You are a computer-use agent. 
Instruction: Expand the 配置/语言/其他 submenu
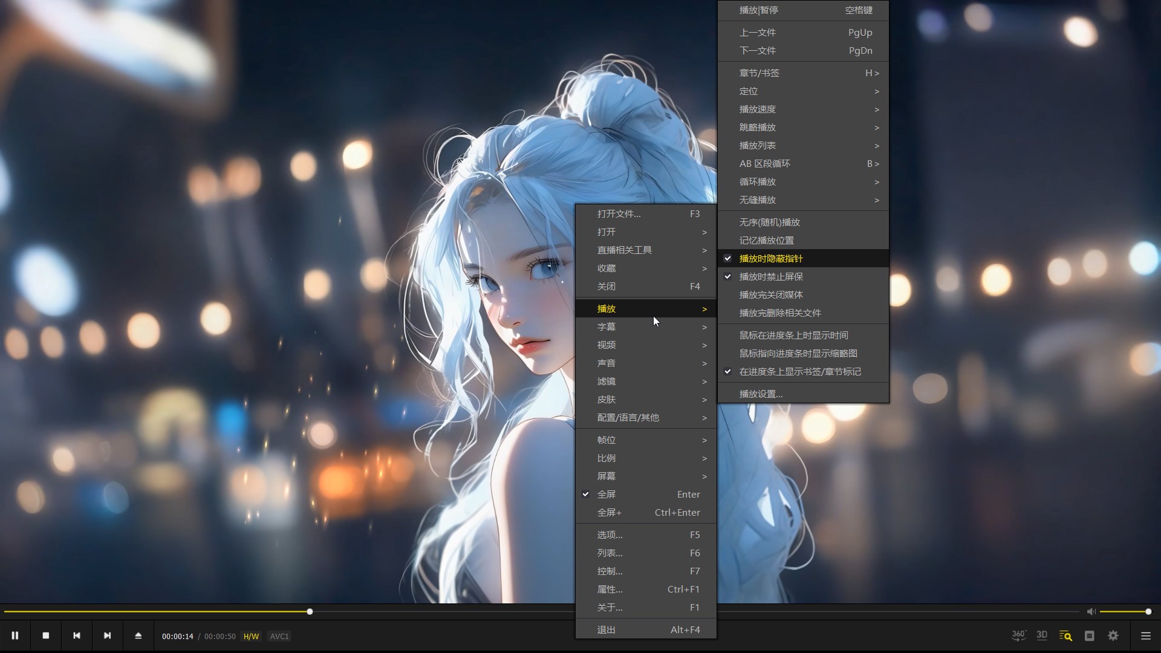pyautogui.click(x=646, y=417)
